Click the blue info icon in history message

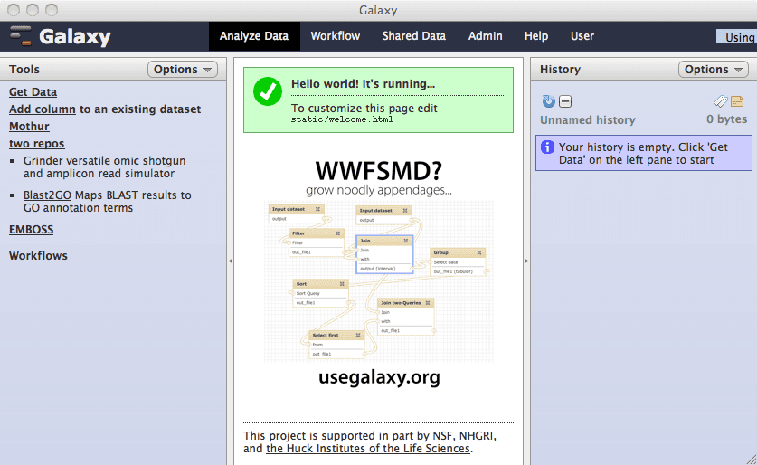coord(547,147)
